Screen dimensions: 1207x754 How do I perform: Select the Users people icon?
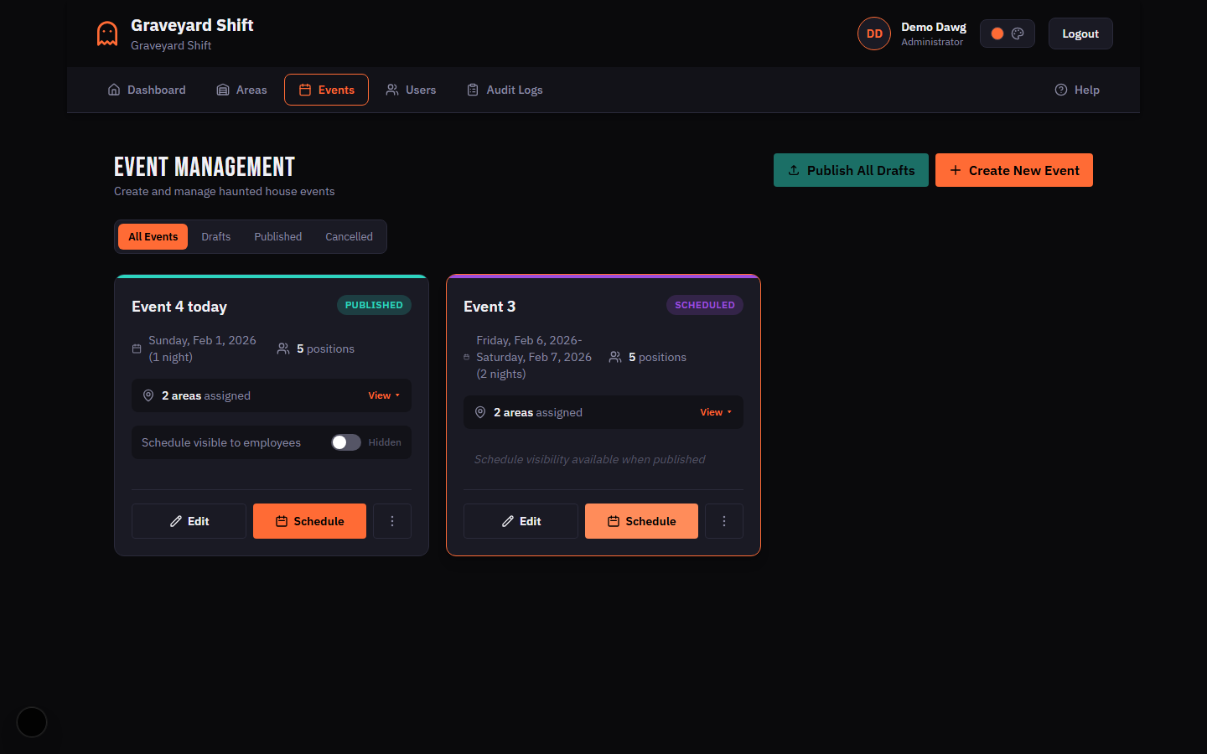click(x=391, y=90)
